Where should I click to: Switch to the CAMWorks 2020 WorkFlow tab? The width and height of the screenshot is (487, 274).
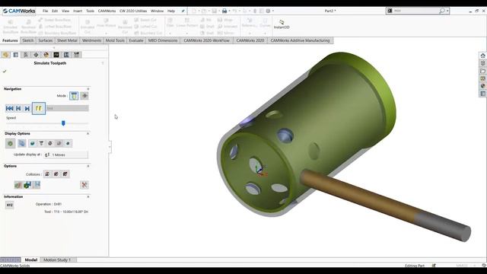tap(206, 40)
